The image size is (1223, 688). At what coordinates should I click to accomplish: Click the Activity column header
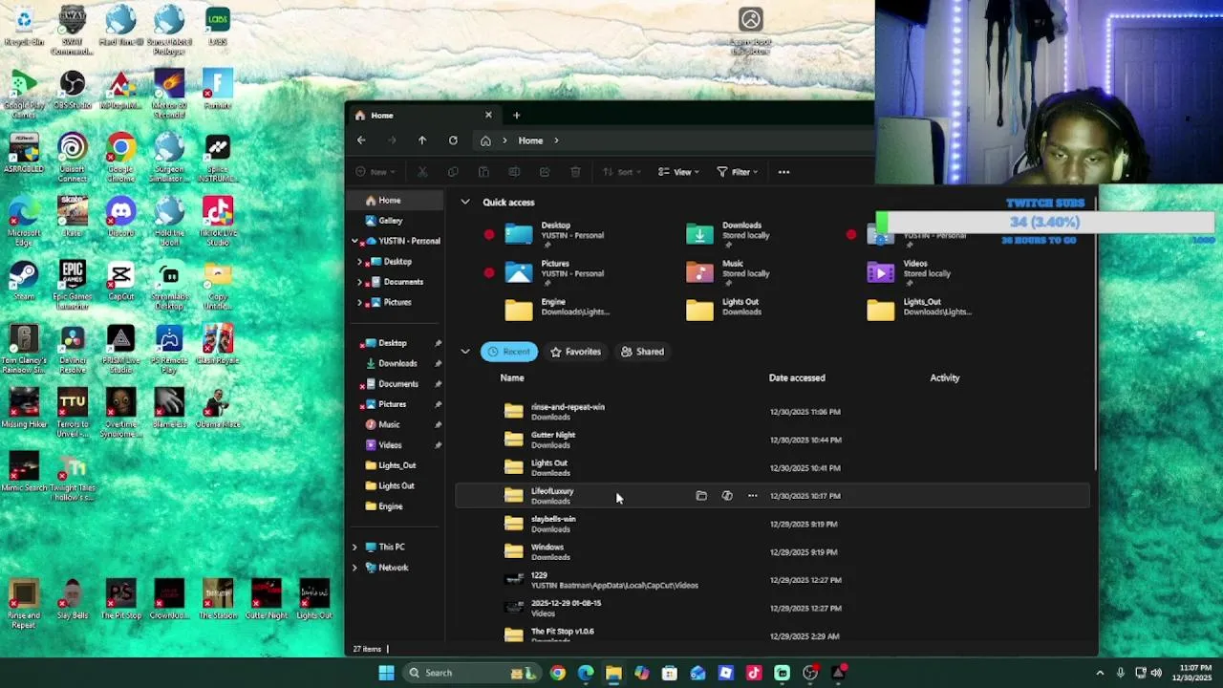pos(945,378)
